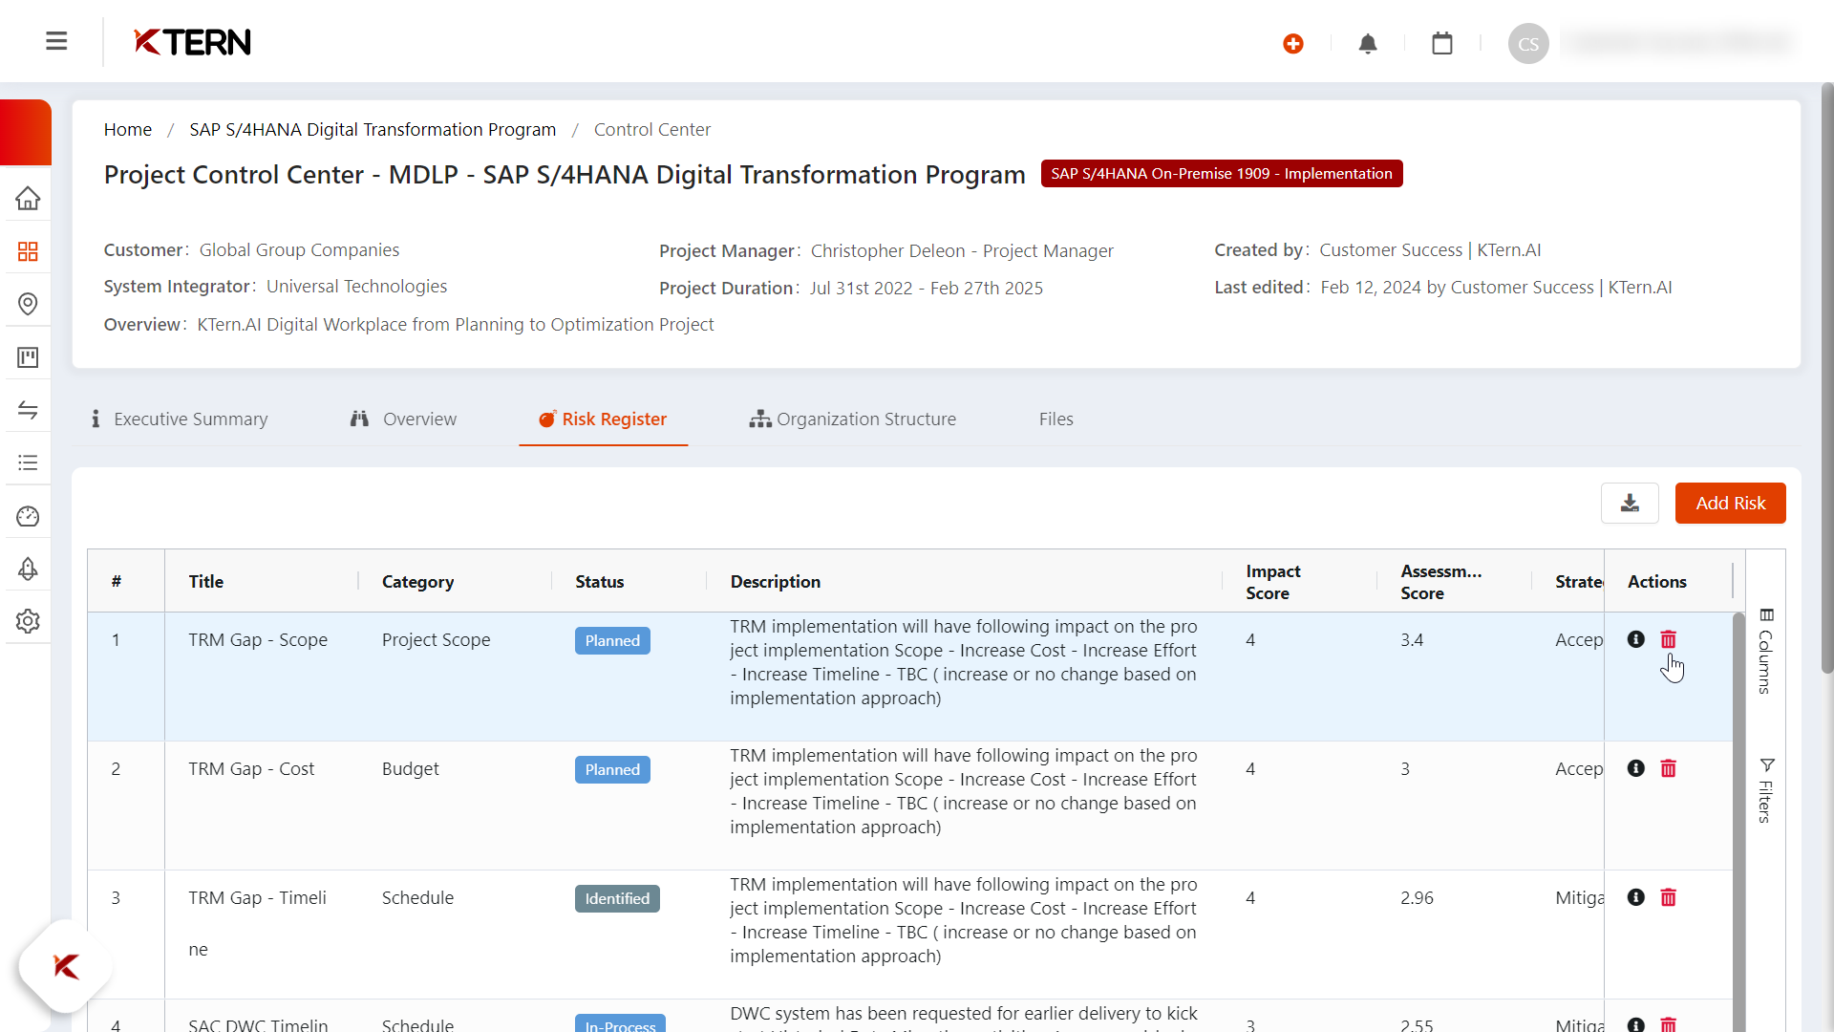Open the hamburger navigation menu
The height and width of the screenshot is (1032, 1834).
pos(56,41)
